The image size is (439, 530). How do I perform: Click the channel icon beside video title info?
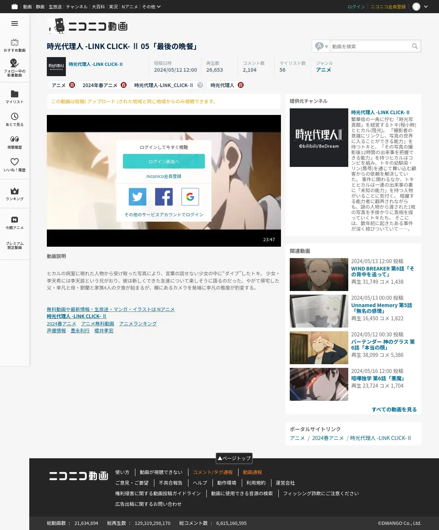[x=56, y=67]
